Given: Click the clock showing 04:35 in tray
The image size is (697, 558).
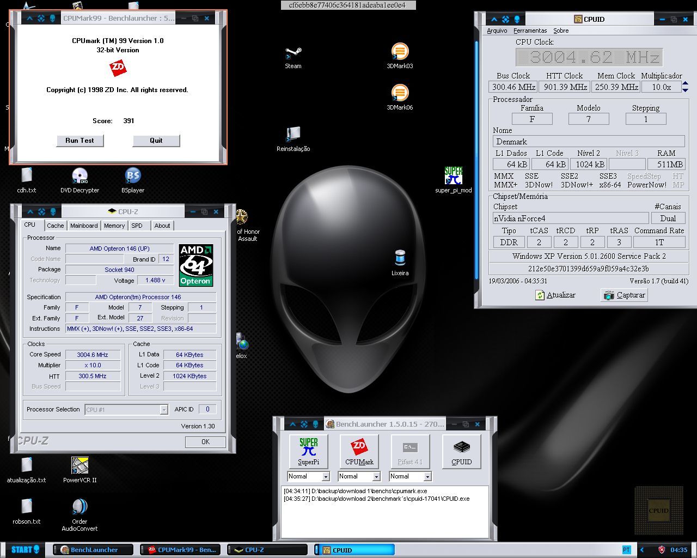Looking at the screenshot, I should (678, 550).
